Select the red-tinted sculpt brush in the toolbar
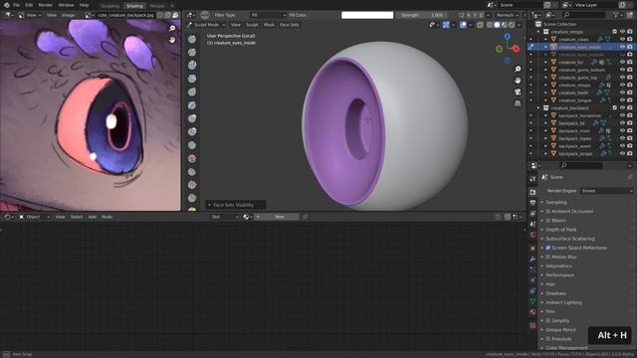 click(192, 158)
